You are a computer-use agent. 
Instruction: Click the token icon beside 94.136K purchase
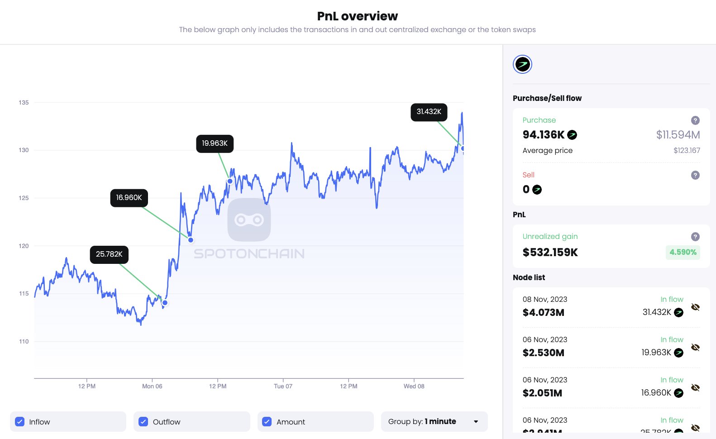click(x=572, y=135)
